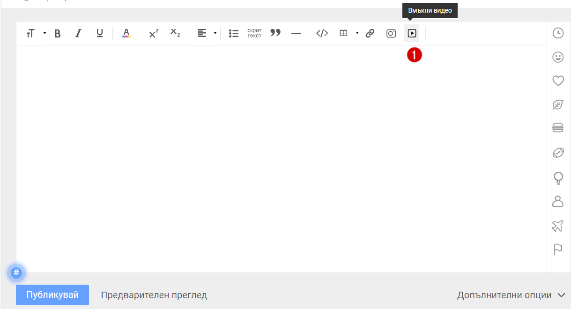571x309 pixels.
Task: Open Предварителен преглед link
Action: [x=154, y=295]
